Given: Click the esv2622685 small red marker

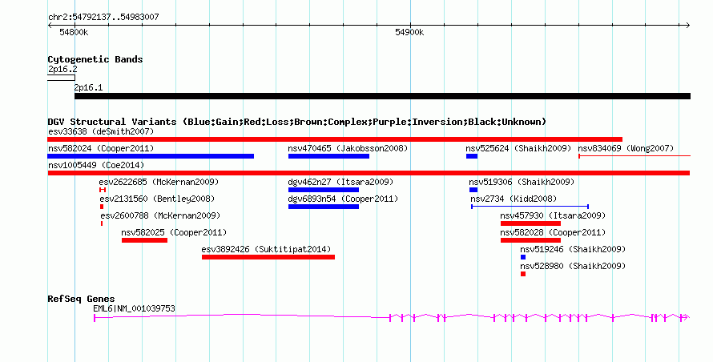Looking at the screenshot, I should click(x=103, y=190).
